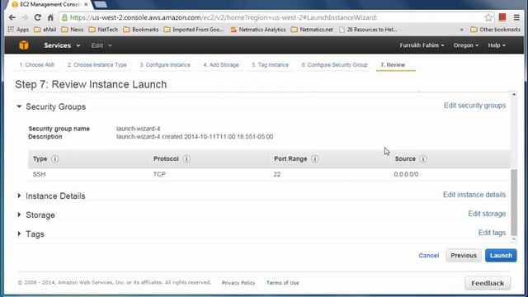Screen dimensions: 528x297
Task: Open Imported From Goo... bookmarks folder
Action: point(194,30)
